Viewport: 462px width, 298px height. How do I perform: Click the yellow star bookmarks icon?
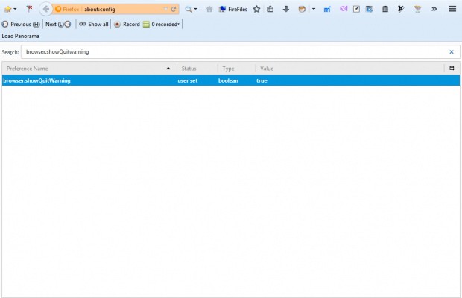pyautogui.click(x=7, y=10)
